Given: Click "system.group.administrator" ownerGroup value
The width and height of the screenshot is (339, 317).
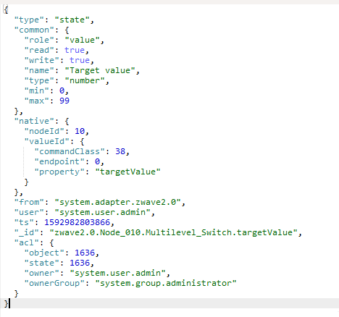Looking at the screenshot, I should coord(166,283).
